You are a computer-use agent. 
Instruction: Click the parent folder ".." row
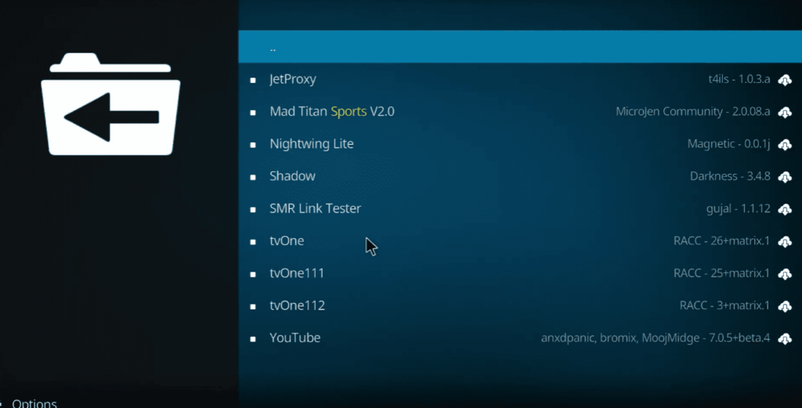[520, 46]
